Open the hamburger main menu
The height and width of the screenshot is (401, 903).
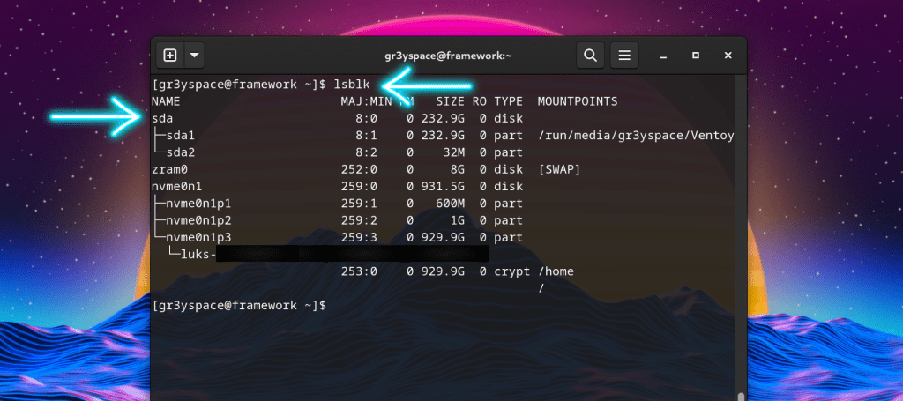click(x=624, y=56)
